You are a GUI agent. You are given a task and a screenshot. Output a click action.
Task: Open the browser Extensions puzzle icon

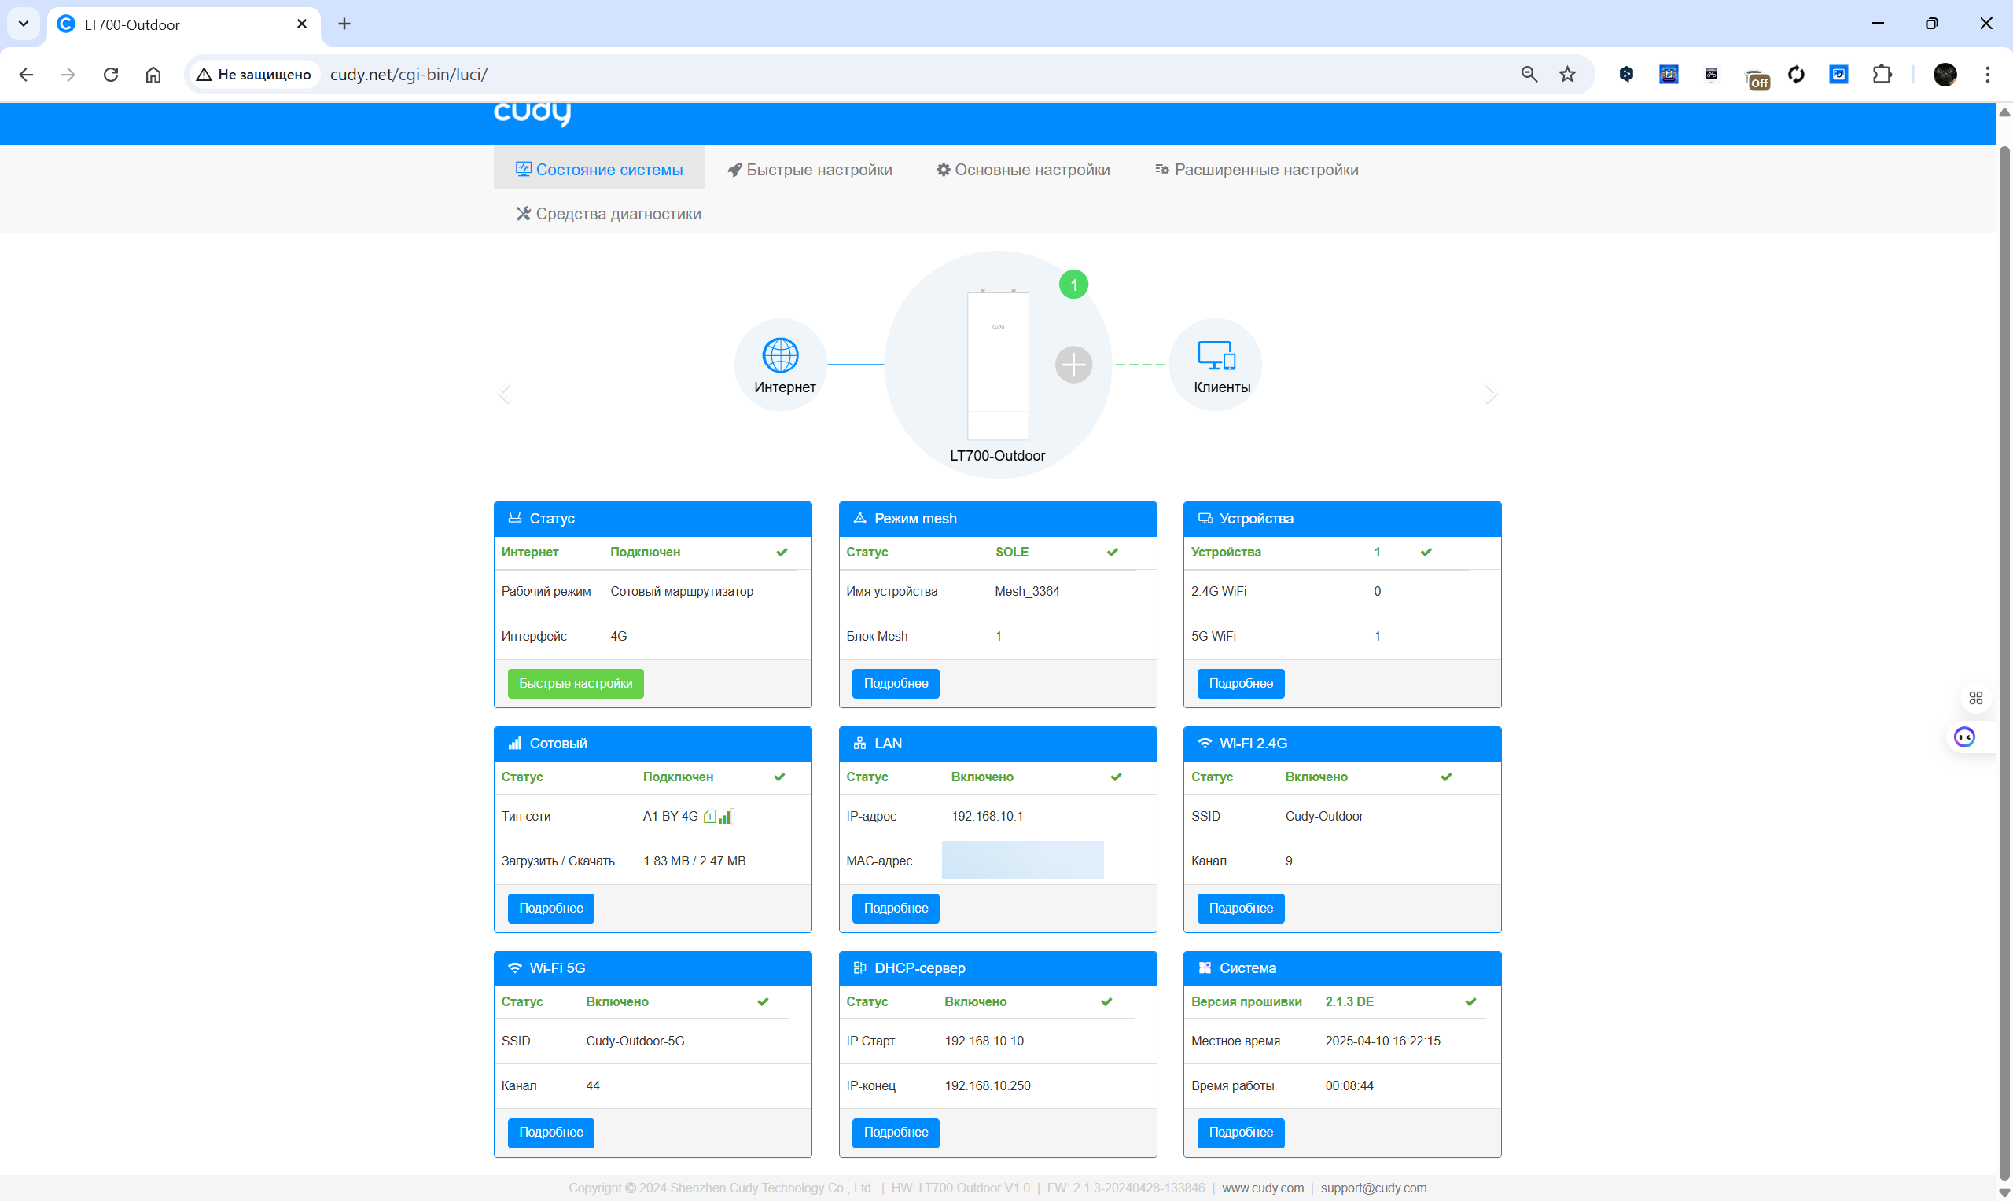tap(1882, 75)
